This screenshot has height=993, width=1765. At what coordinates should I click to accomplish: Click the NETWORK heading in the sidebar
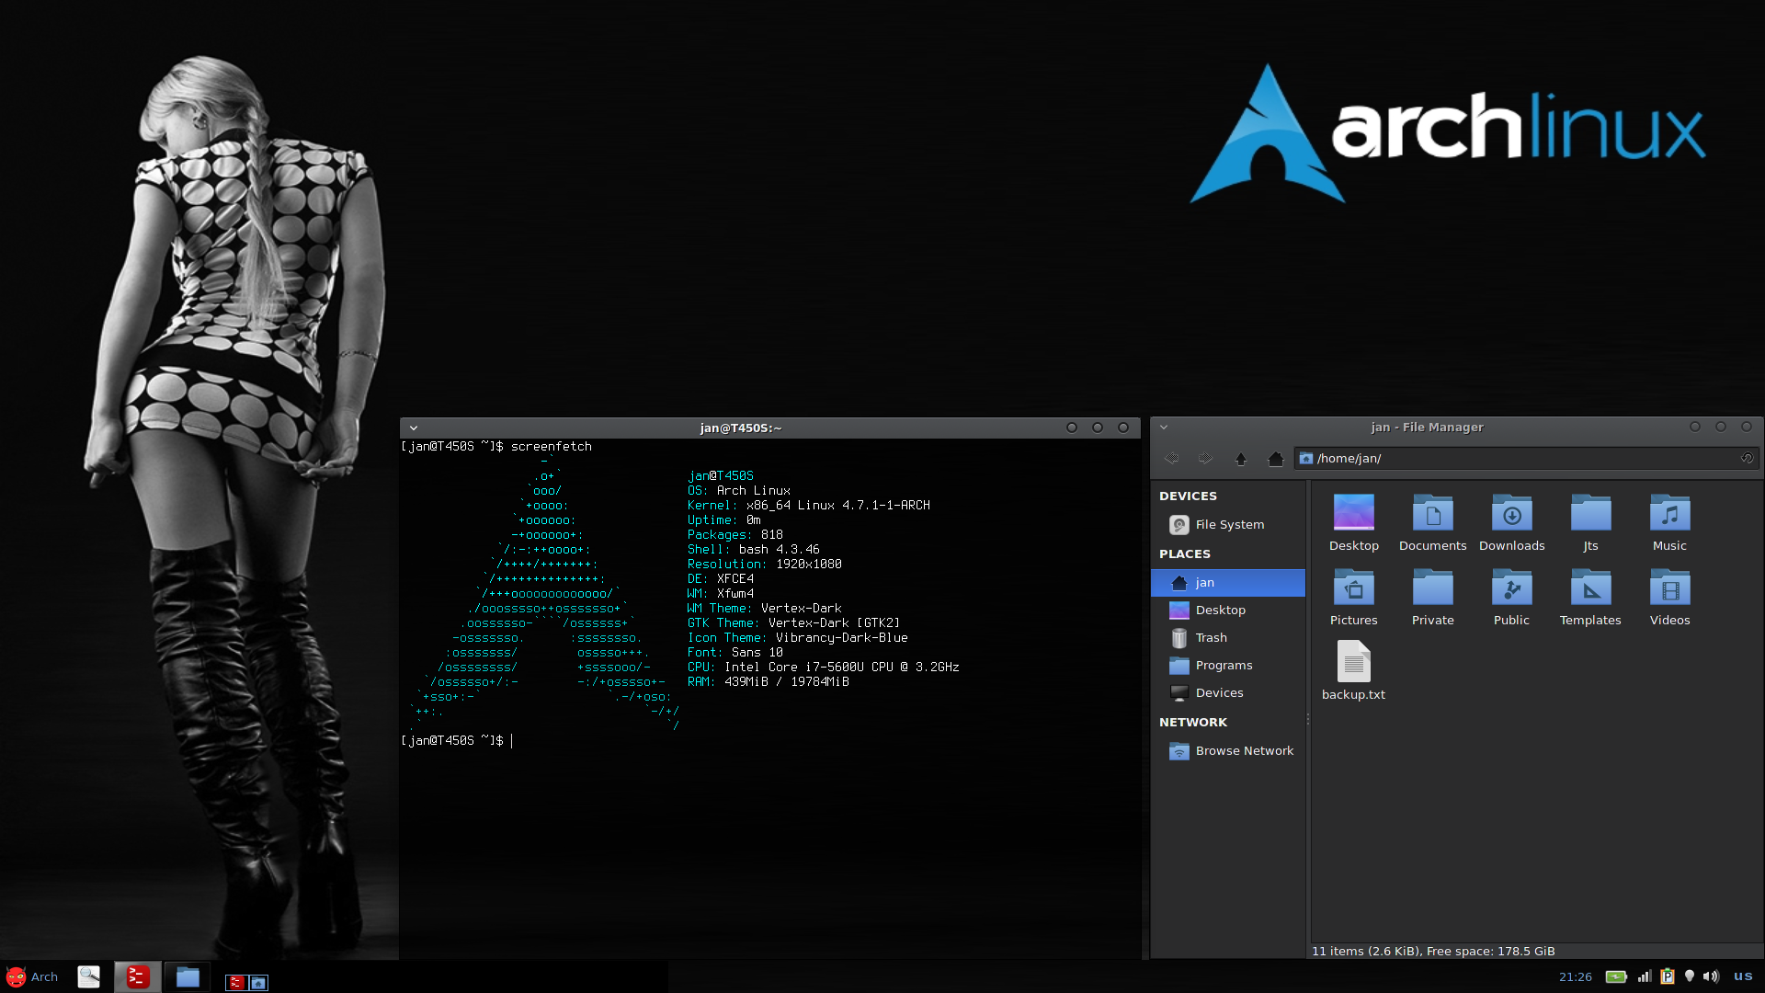pyautogui.click(x=1192, y=722)
